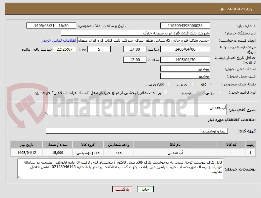Click buyer organization name field
This screenshot has width=261, height=198.
[135, 33]
